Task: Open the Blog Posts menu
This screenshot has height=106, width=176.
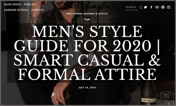Action: (x=13, y=4)
